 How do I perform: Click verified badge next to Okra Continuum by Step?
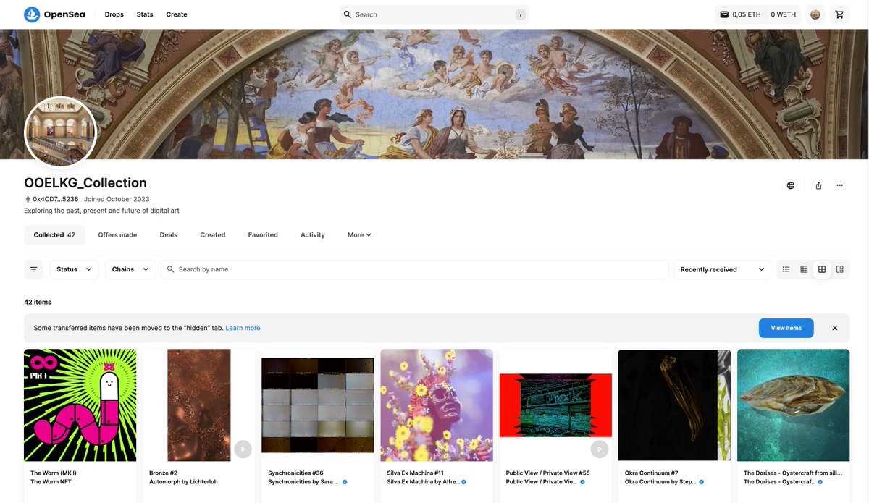pos(702,482)
